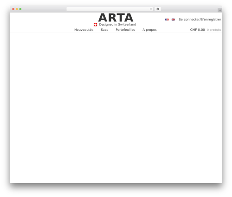Open the Portefeuilles menu item
Image resolution: width=232 pixels, height=197 pixels.
125,30
